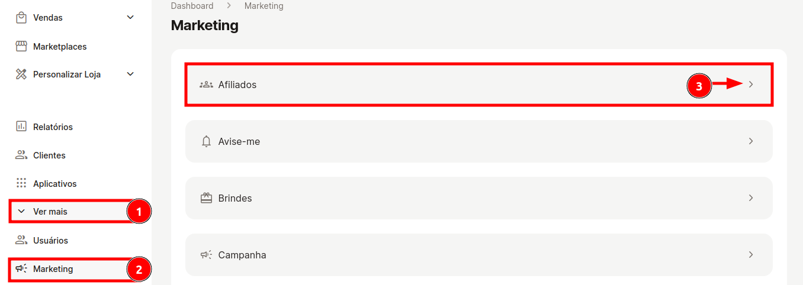The image size is (803, 285).
Task: Open the Brindes marketing option
Action: click(x=479, y=198)
